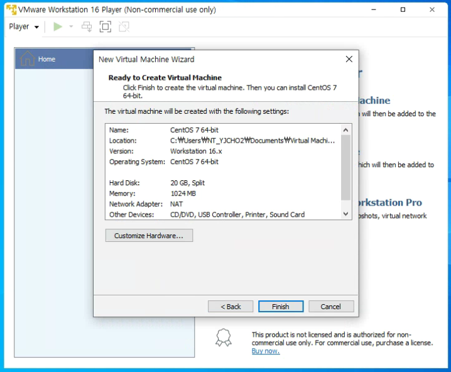This screenshot has height=372, width=451.
Task: Click 'CD/DVD, USB Controller, Printer, Sound Card' text
Action: pos(237,215)
